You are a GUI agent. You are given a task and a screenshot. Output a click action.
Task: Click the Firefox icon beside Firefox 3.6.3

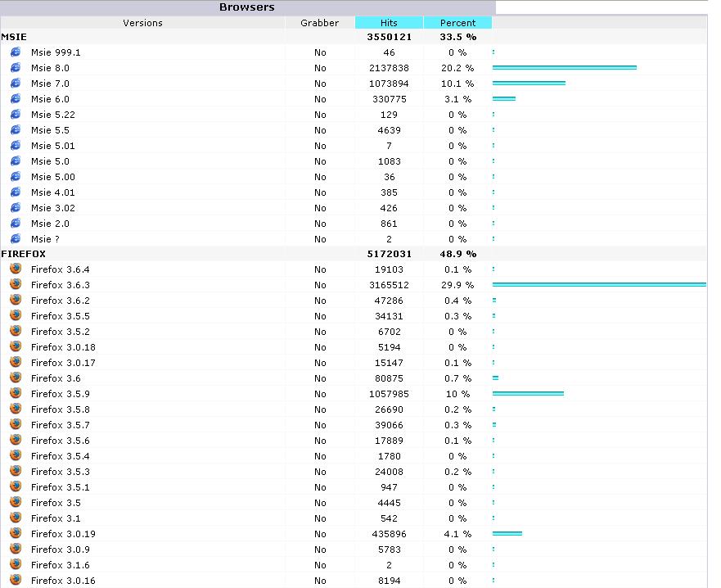(x=16, y=284)
